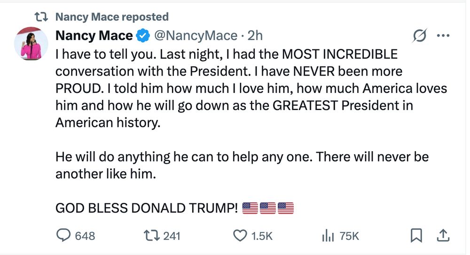Click the reply speech bubble icon

coord(63,235)
